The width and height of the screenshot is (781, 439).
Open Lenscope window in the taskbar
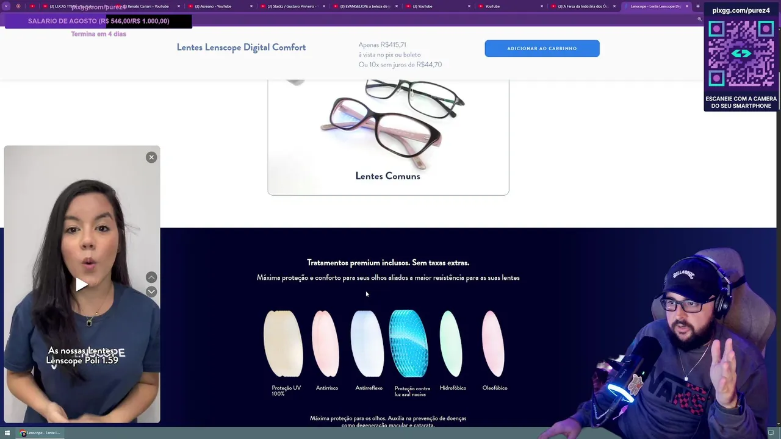tap(40, 433)
